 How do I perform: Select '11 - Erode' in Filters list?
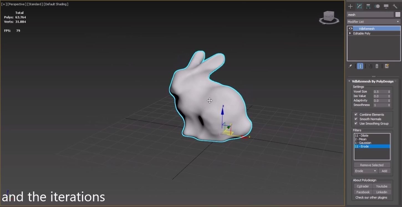pyautogui.click(x=372, y=146)
